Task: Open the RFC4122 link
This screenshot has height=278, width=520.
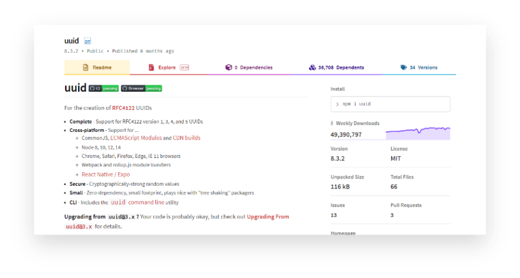Action: pos(123,108)
